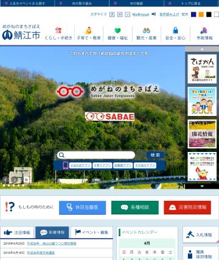
Task: Show next slideshow image
Action: pos(14,179)
